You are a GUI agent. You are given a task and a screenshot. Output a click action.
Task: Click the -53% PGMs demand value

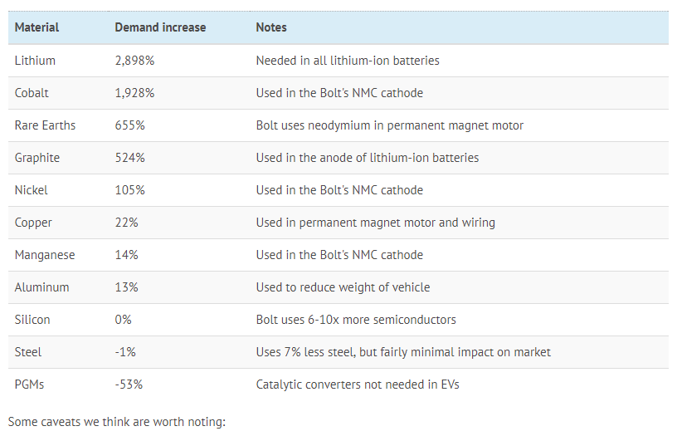point(129,385)
